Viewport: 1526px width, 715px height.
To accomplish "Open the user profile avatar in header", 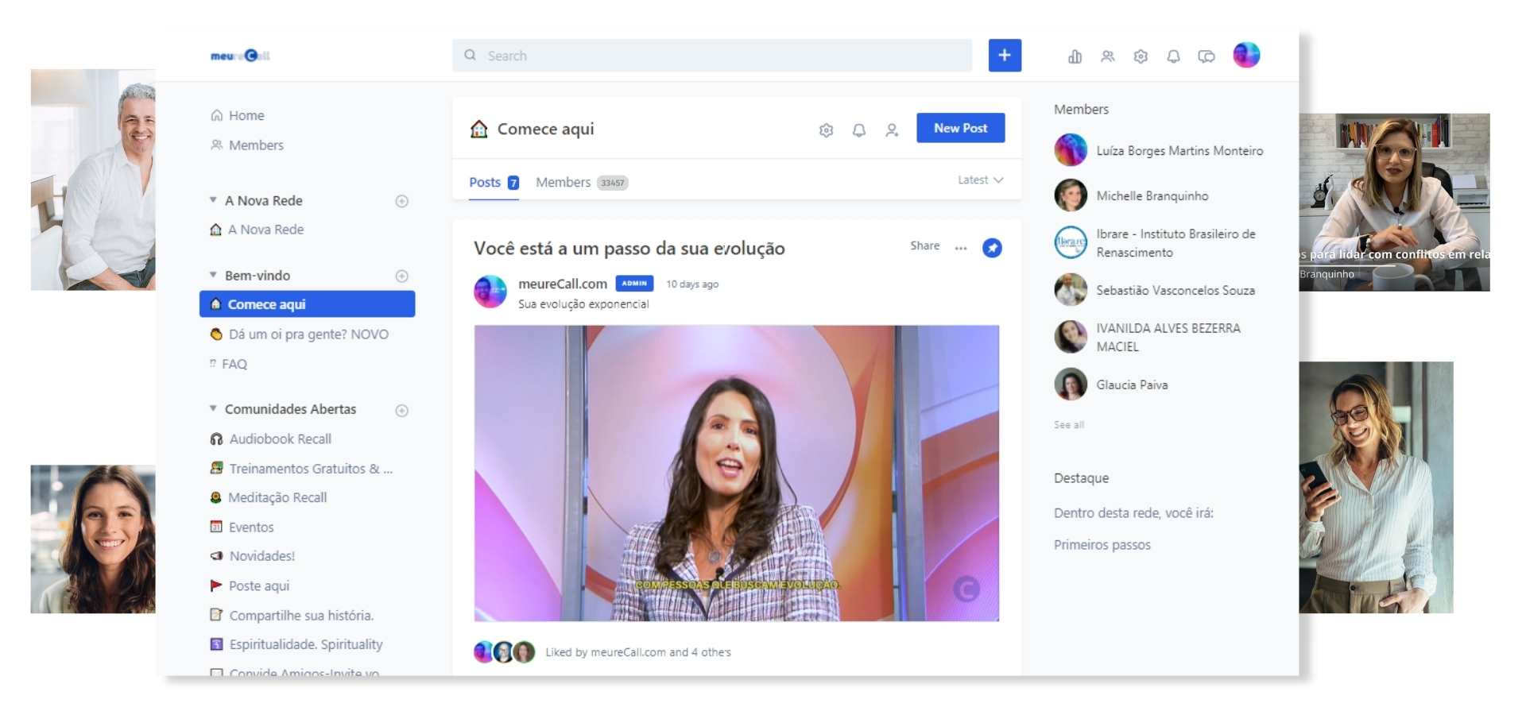I will click(x=1246, y=55).
